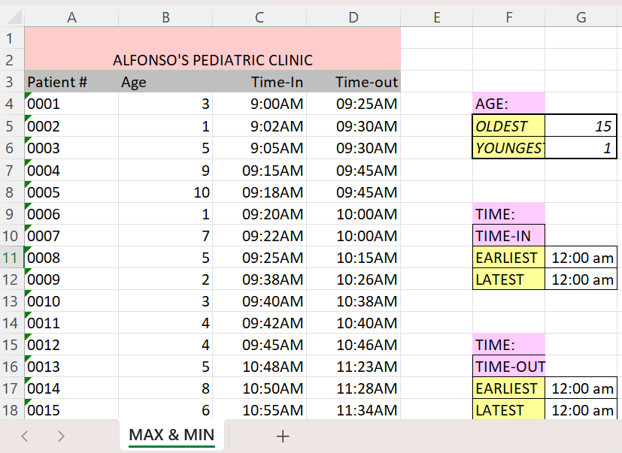Click the ALFONSO'S PEDIATRIC CLINIC title cell
Screen dimensions: 622x453
(213, 49)
